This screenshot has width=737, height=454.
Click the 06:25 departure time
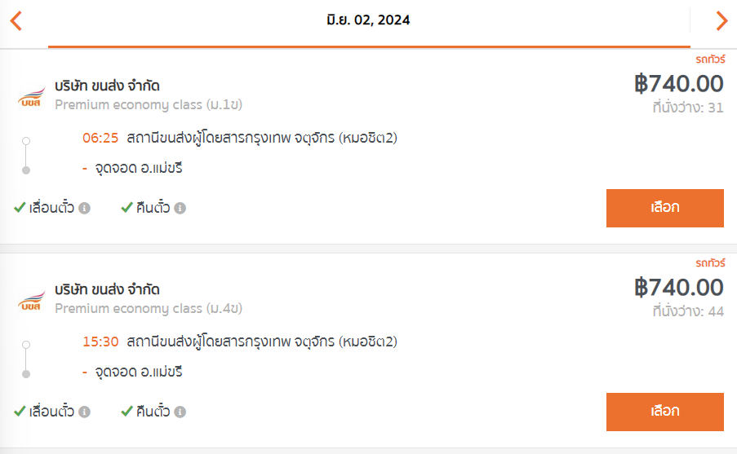click(100, 138)
